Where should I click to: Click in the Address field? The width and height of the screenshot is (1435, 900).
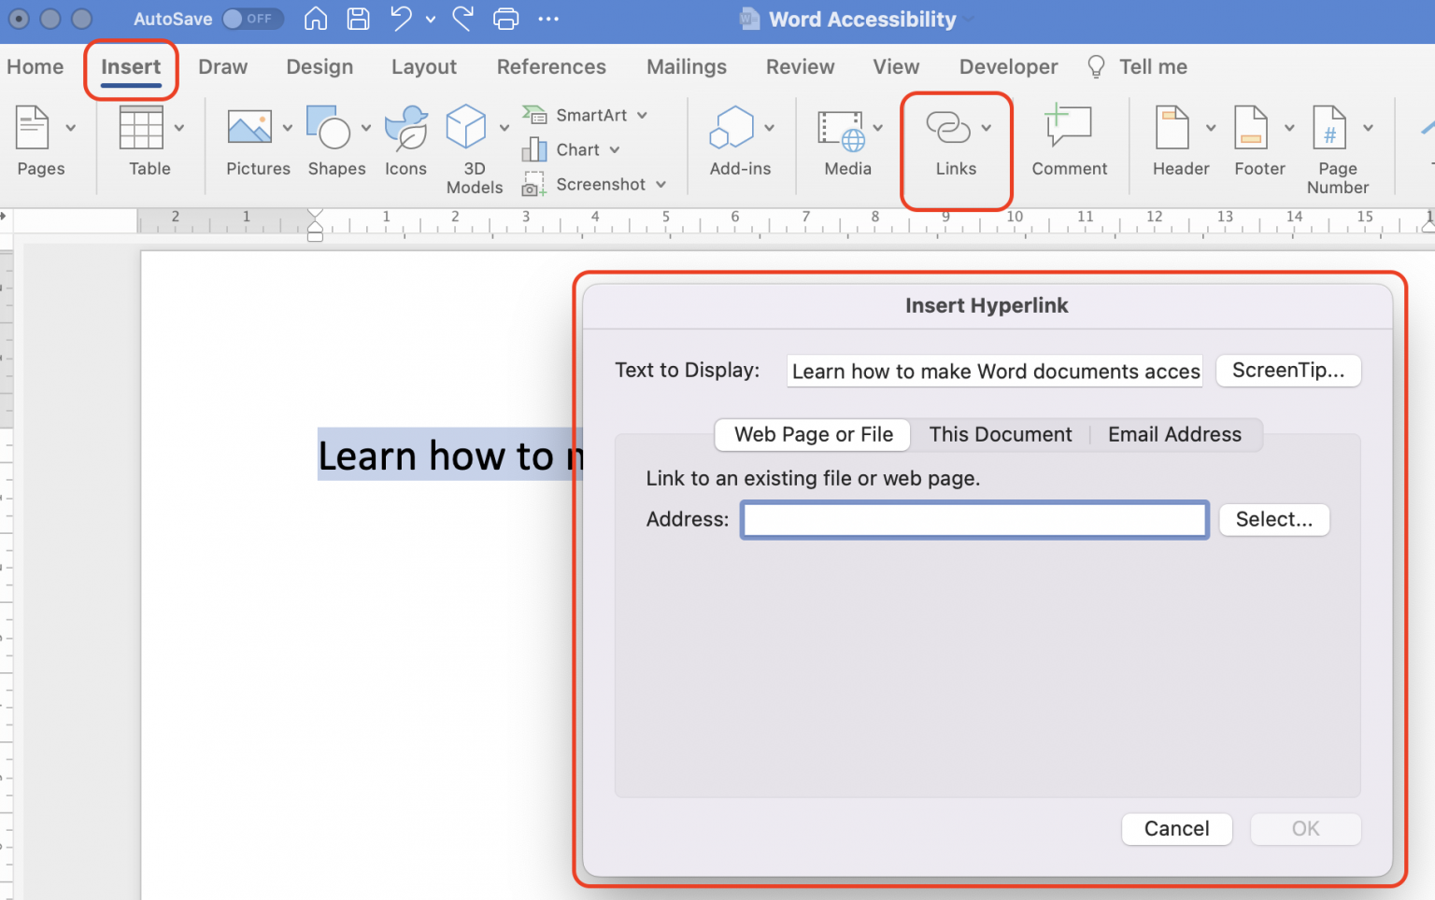973,519
